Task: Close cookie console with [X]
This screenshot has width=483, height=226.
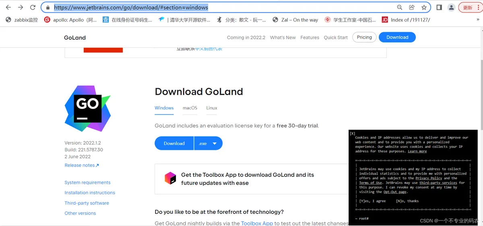Action: click(352, 133)
